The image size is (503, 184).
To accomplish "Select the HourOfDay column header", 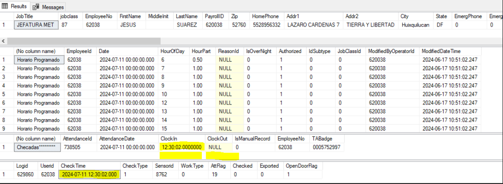I will (x=174, y=52).
